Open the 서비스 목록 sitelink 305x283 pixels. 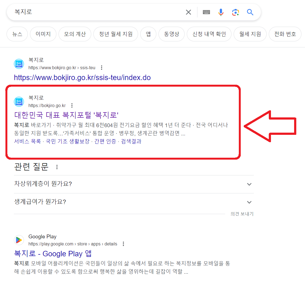click(28, 141)
